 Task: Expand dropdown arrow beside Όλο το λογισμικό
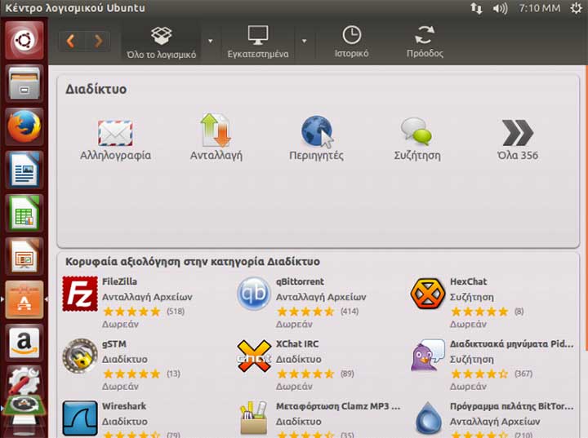(211, 41)
